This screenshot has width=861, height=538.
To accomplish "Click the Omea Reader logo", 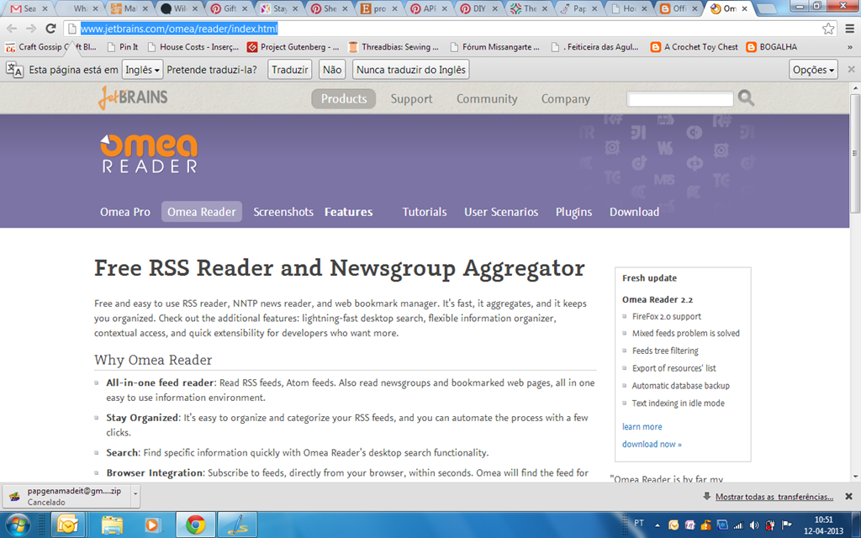I will click(149, 155).
